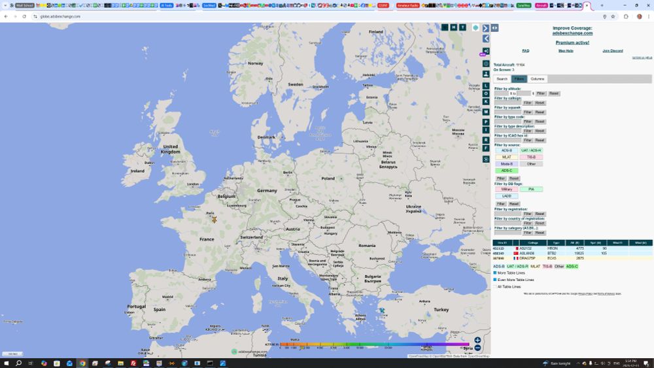Toggle the UAT / ADS-R source filter
This screenshot has height=368, width=654.
(x=531, y=150)
